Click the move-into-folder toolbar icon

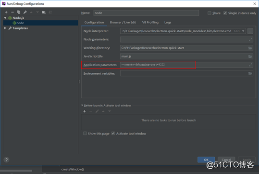44,12
